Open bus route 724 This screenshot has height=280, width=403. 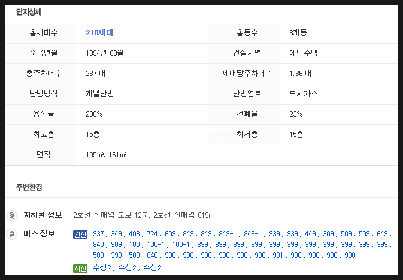153,234
